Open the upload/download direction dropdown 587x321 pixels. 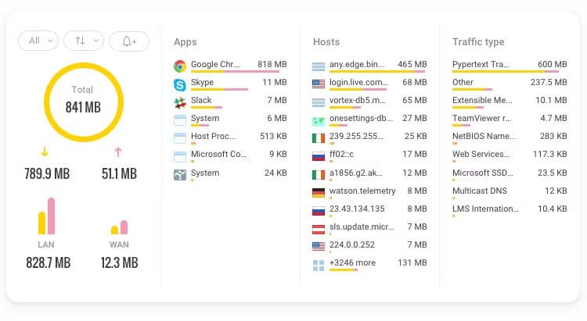tap(84, 41)
